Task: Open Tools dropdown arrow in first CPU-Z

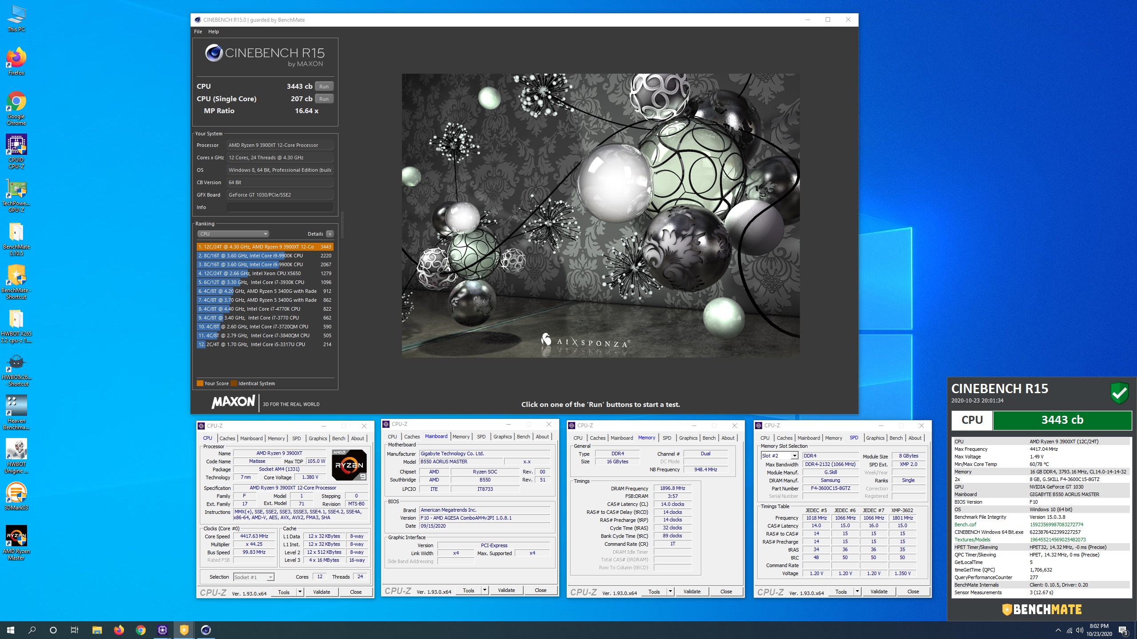Action: (300, 592)
